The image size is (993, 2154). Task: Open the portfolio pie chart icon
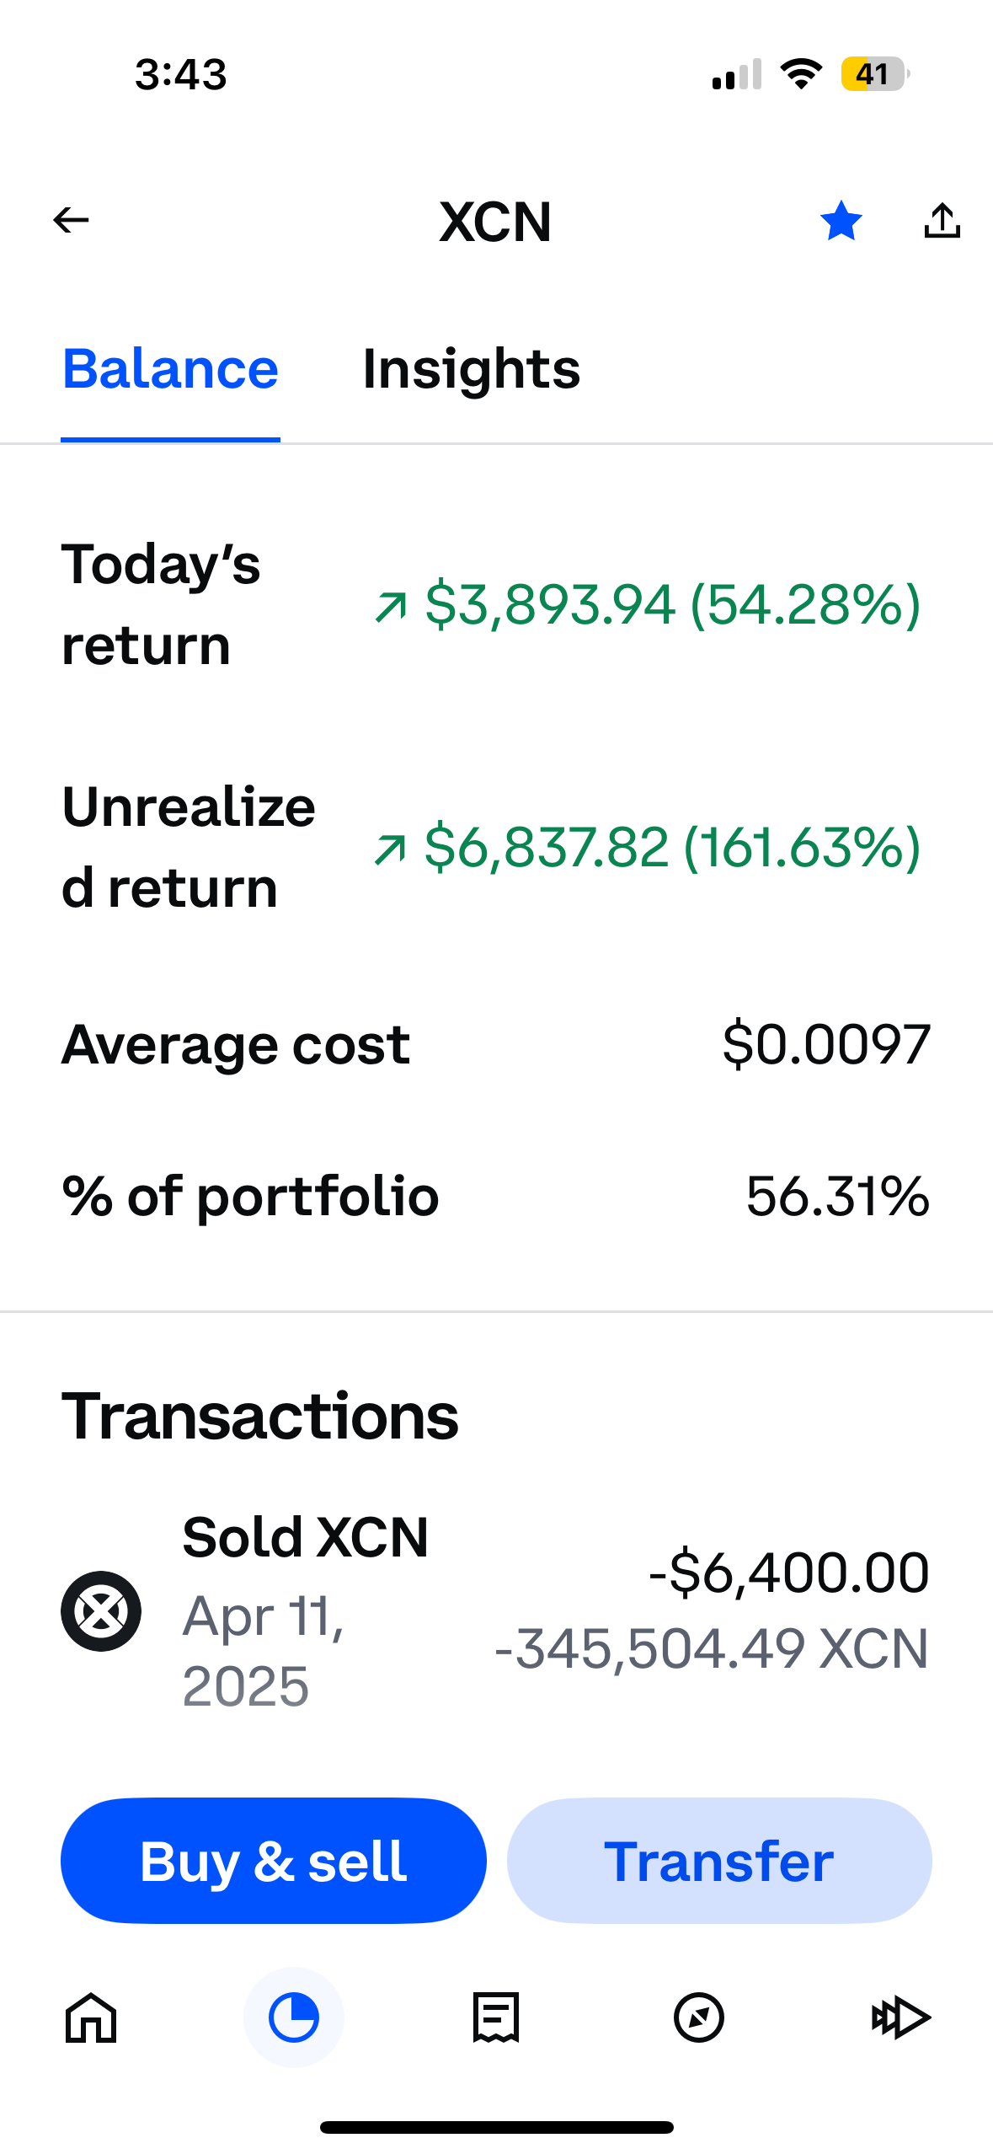(x=293, y=2017)
